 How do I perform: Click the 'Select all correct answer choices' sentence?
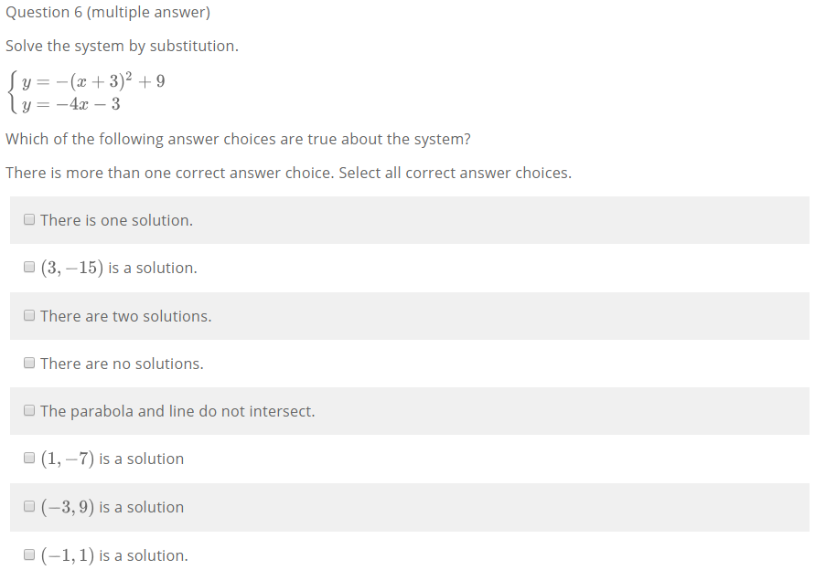[x=455, y=173]
